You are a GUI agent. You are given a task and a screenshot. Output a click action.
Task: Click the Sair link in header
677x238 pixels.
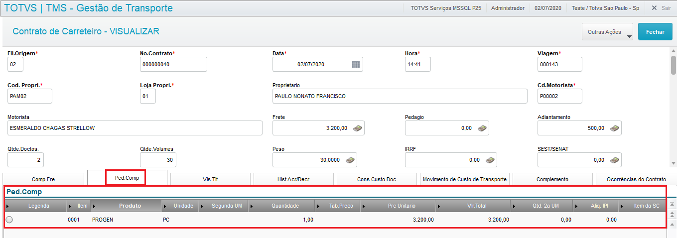tap(666, 8)
